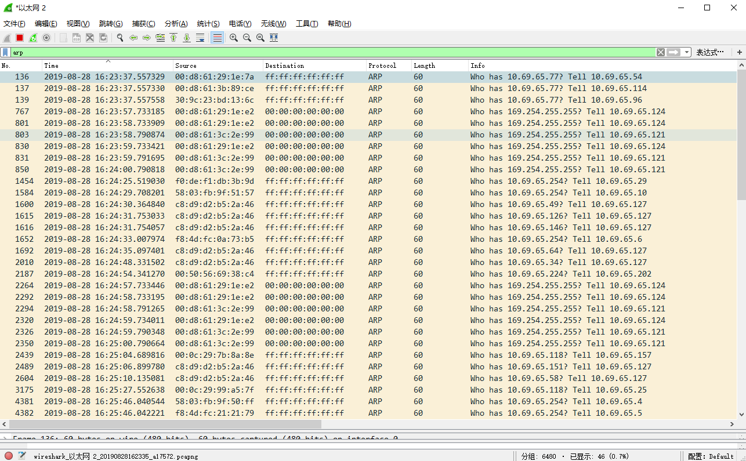Screen dimensions: 746x461
Task: Stop the running capture with the red square
Action: pyautogui.click(x=20, y=38)
